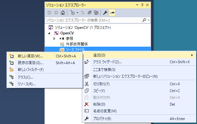Expand the 参照 tree node
Viewport: 197px width, 124px height.
point(54,38)
